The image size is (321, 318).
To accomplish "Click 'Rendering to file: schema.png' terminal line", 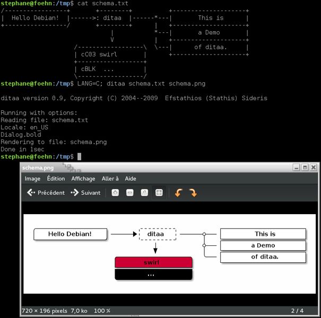I will [54, 142].
